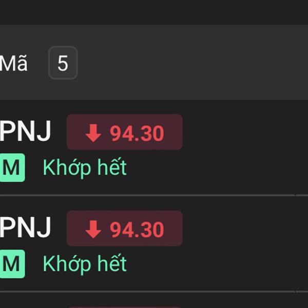Select Khớp hết status of second PNJ order
Screen dimensions: 308x308
[x=85, y=264]
